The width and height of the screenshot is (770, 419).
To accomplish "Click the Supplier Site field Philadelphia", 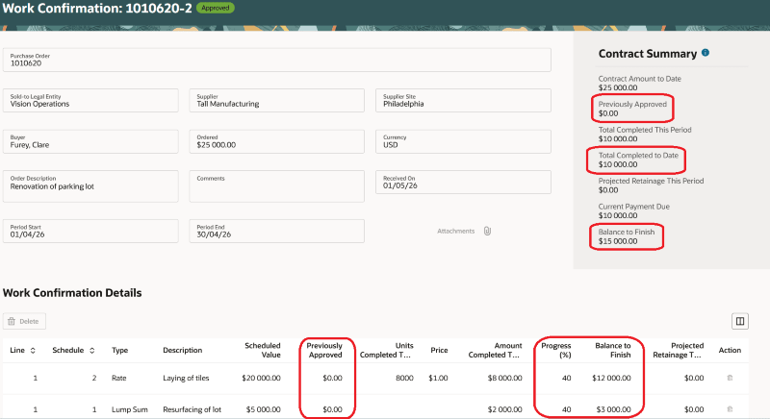I will 463,101.
